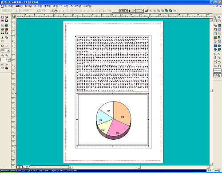Open the line width dropdown in top toolbar

pos(115,11)
